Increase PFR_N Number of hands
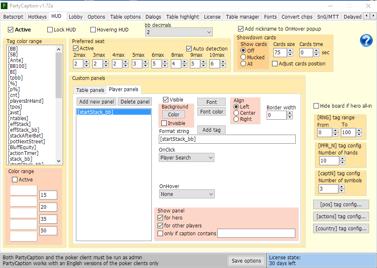 click(x=343, y=159)
